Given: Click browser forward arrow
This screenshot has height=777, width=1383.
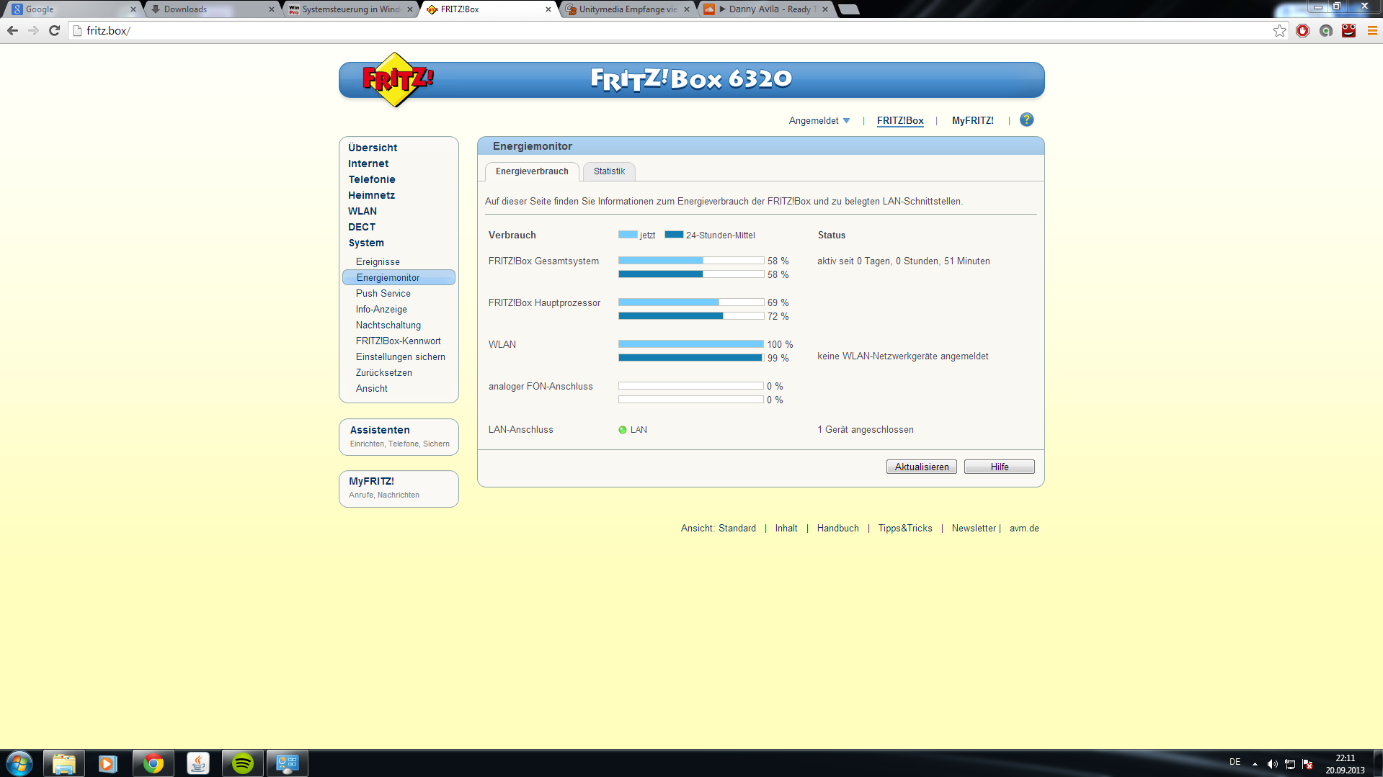Looking at the screenshot, I should 33,30.
